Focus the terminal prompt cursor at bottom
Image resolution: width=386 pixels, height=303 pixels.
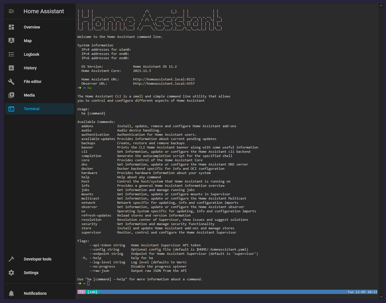[x=89, y=284]
